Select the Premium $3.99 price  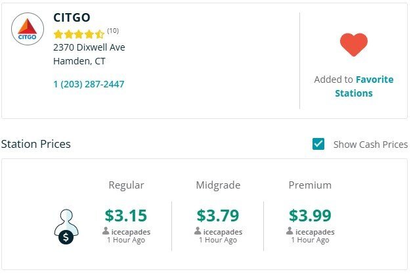coord(310,215)
